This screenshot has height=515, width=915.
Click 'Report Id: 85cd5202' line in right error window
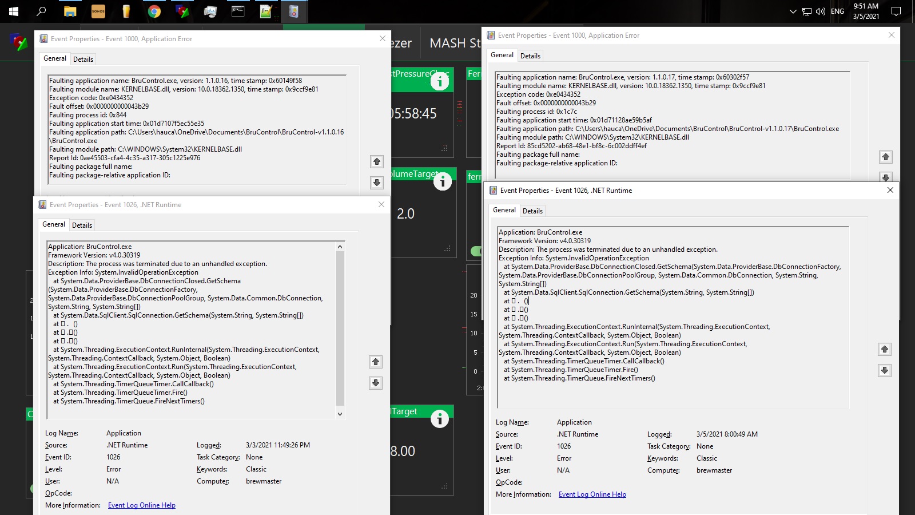571,146
